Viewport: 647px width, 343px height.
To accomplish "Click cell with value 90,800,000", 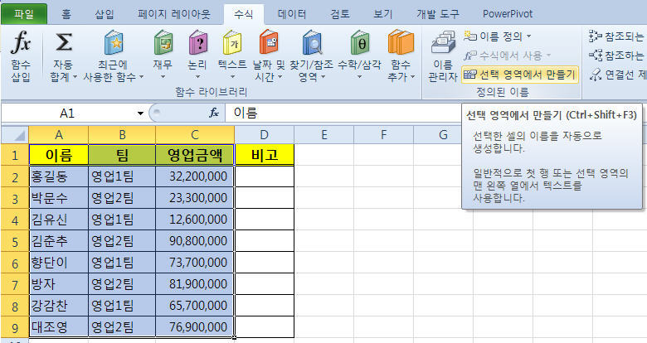I will coord(195,241).
